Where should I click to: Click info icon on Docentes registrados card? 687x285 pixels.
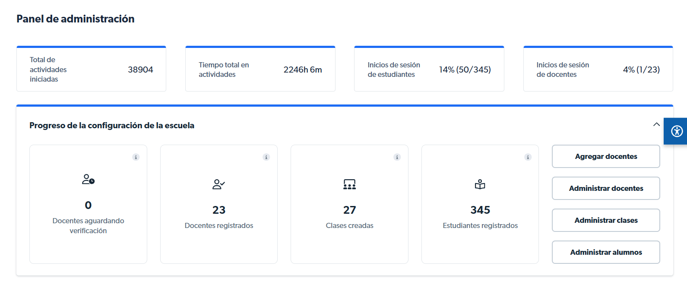pyautogui.click(x=266, y=157)
